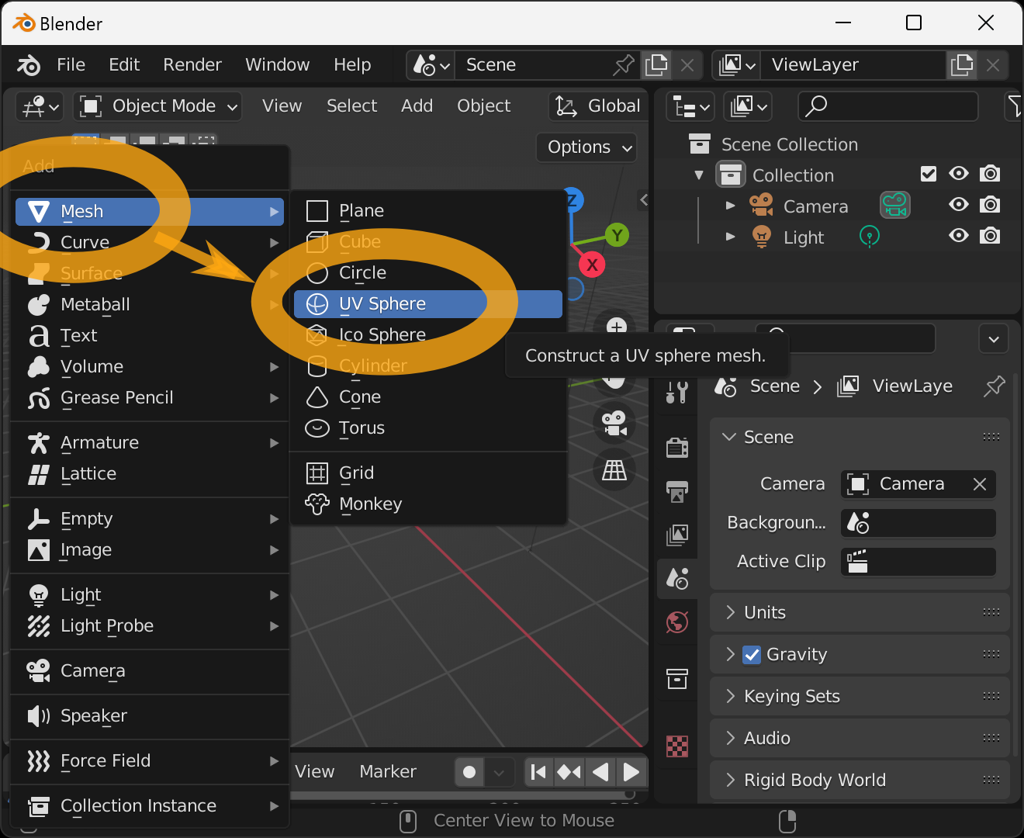Open the Object Mode dropdown

[157, 106]
